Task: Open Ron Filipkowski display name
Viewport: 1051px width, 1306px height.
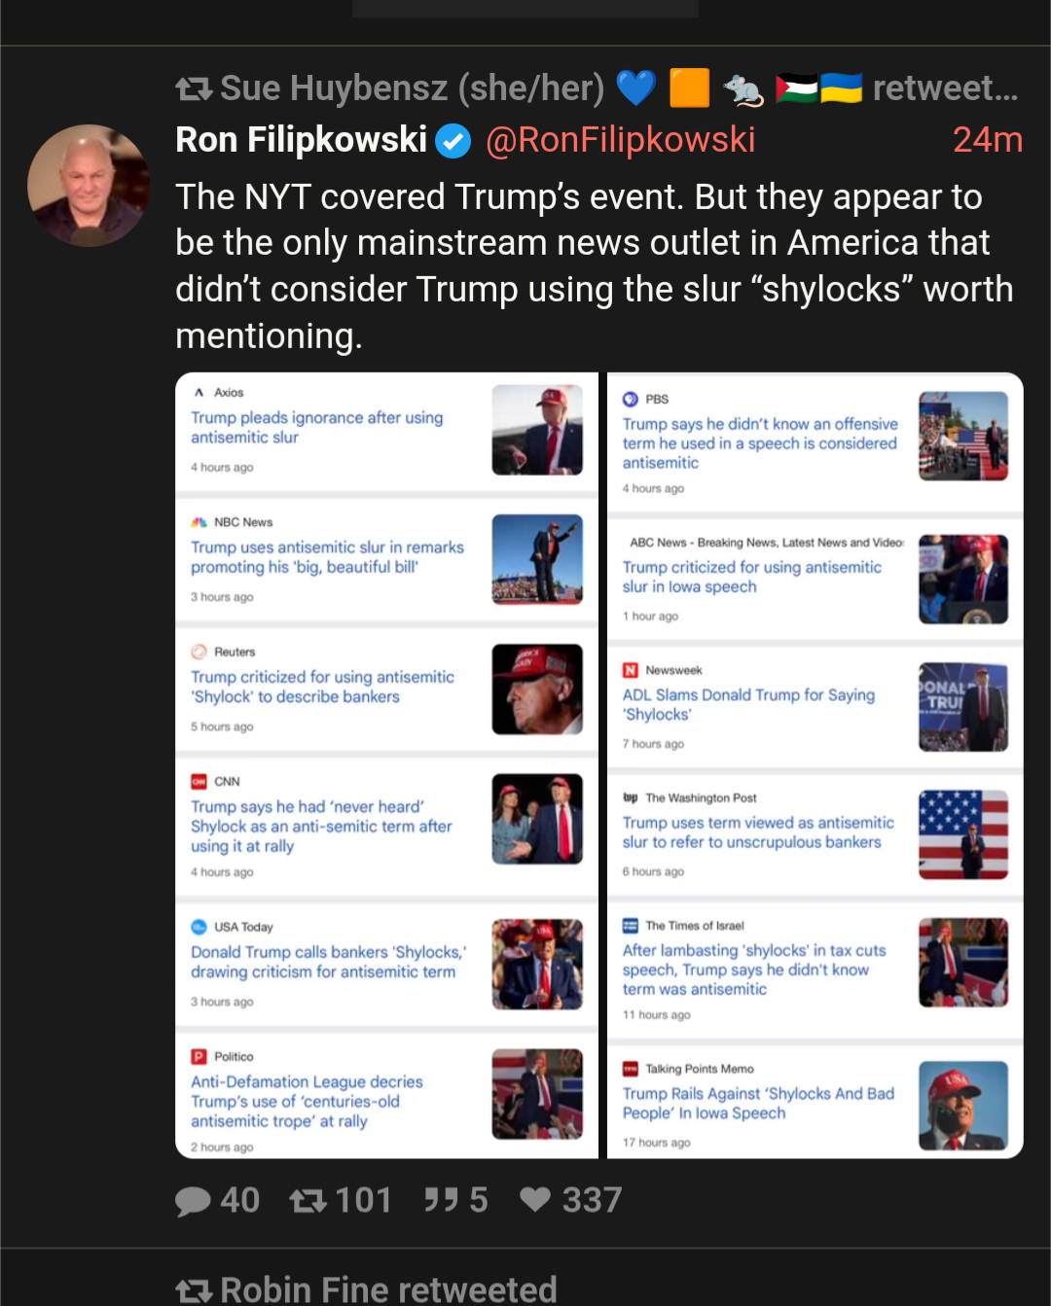Action: 301,140
